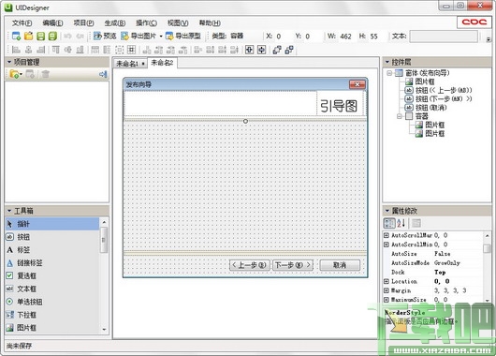Click the 取消 button in the designed form

(340, 265)
